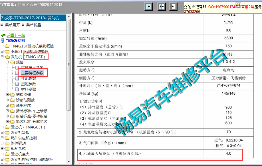Click the right-pane expand arrow button in header

coord(173,7)
